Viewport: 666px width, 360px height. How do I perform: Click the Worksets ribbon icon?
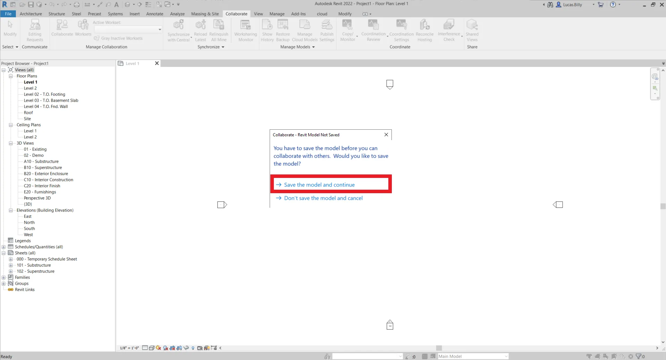(x=83, y=25)
